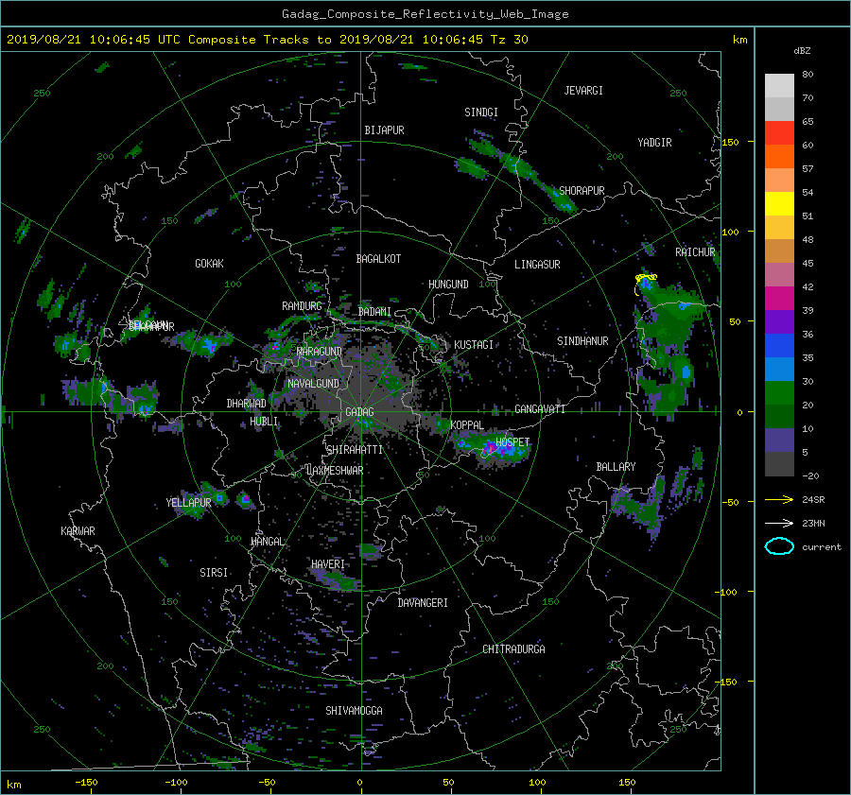Select the red 60 dBZ color swatch
Viewport: 851px width, 795px height.
point(779,133)
